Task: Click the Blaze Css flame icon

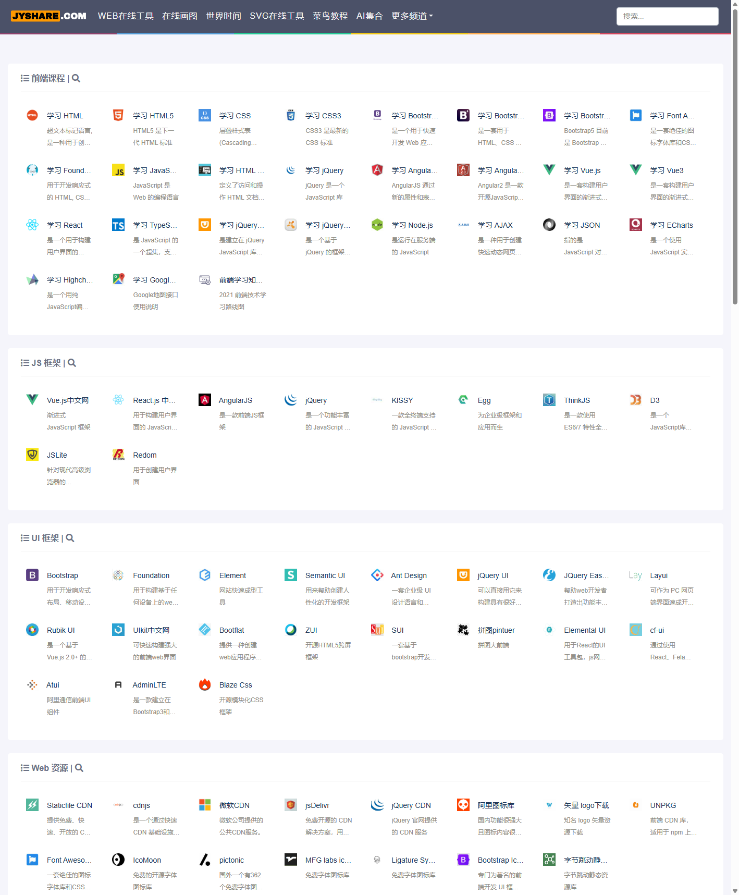Action: pos(205,684)
